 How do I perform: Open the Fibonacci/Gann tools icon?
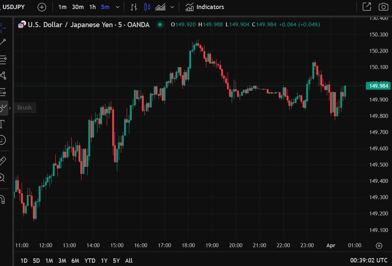tap(3, 60)
